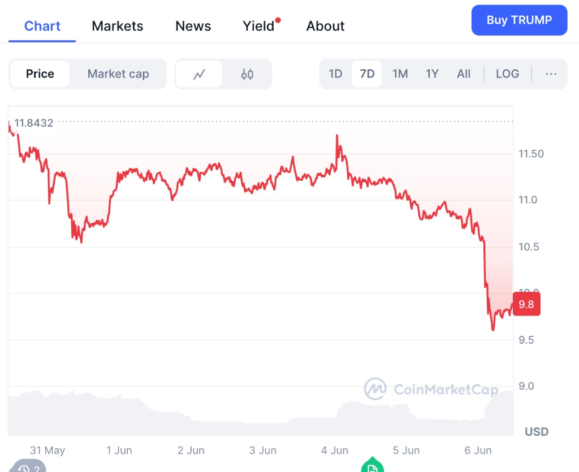Switch to candlestick chart icon

(x=247, y=74)
